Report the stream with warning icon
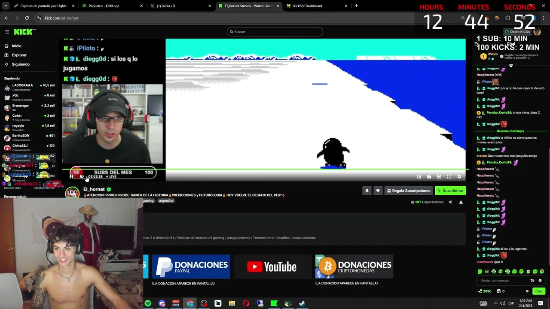This screenshot has height=309, width=550. pos(461,202)
